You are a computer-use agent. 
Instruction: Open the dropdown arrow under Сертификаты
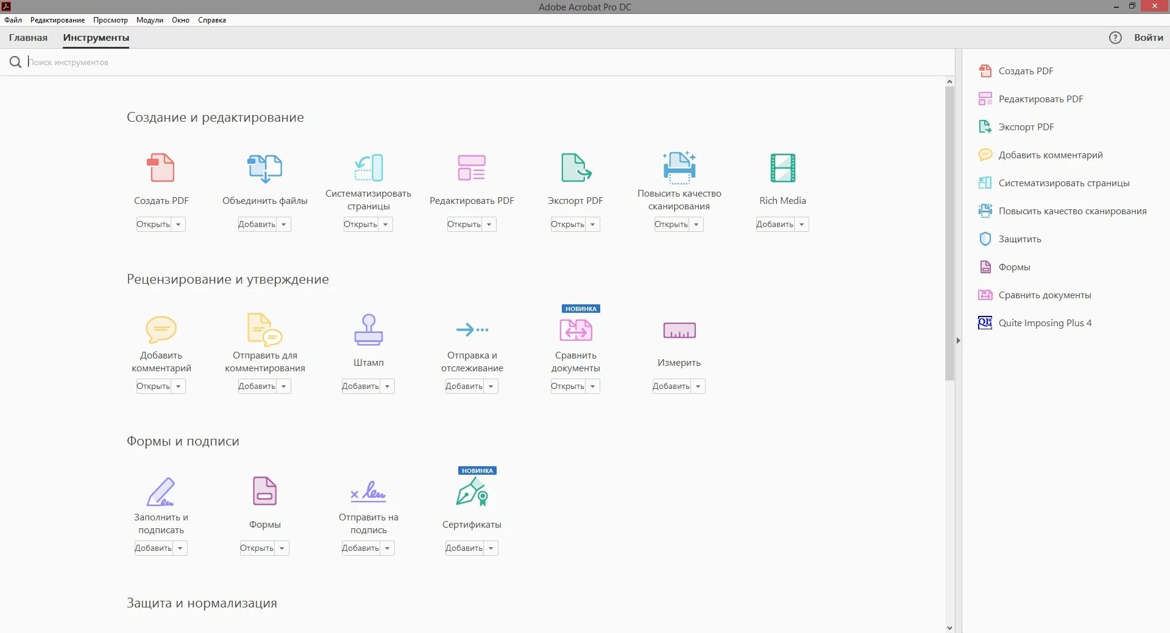coord(491,548)
